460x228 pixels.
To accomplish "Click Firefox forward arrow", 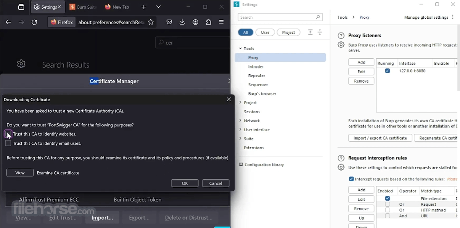I will [x=21, y=22].
